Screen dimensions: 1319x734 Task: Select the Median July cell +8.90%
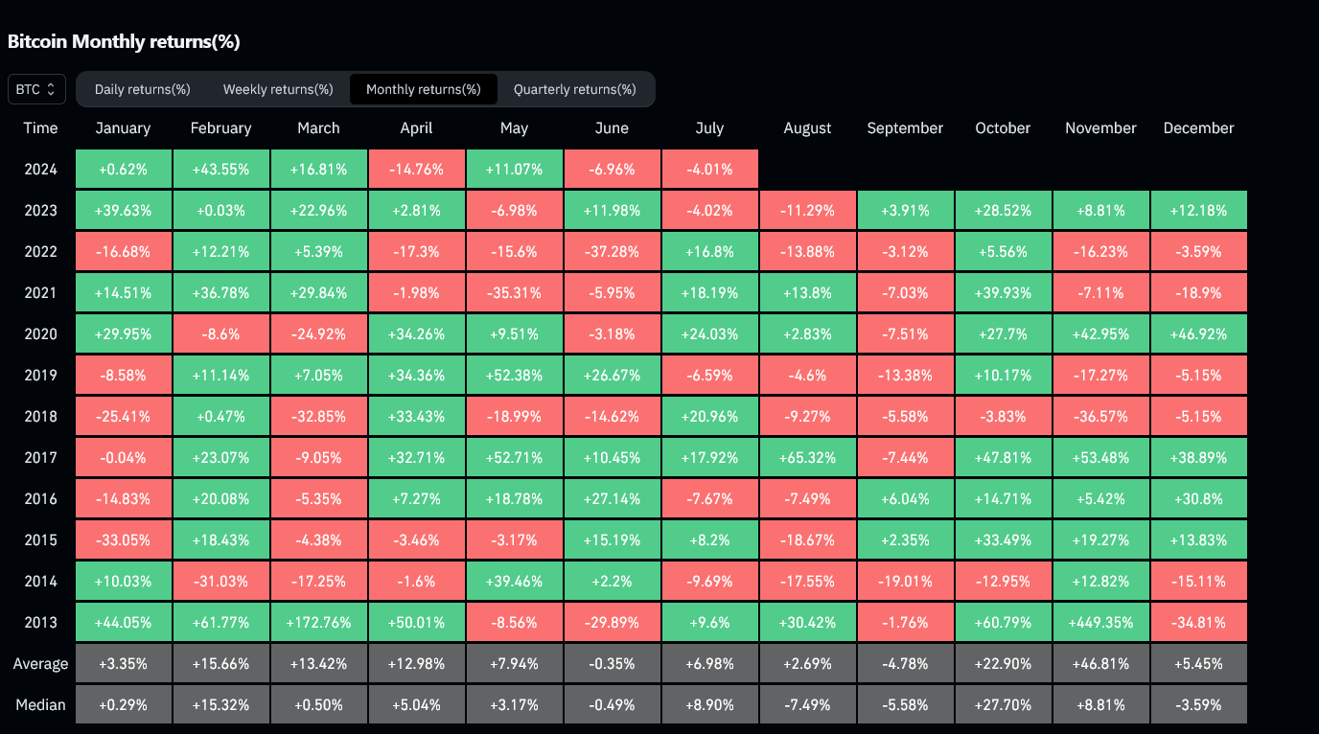coord(709,704)
